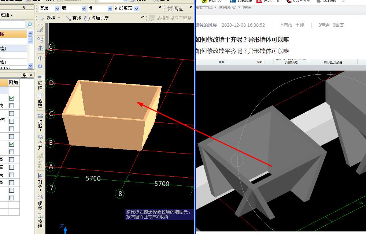
Task: Open author 孤独的风暴 profile link
Action: (206, 25)
